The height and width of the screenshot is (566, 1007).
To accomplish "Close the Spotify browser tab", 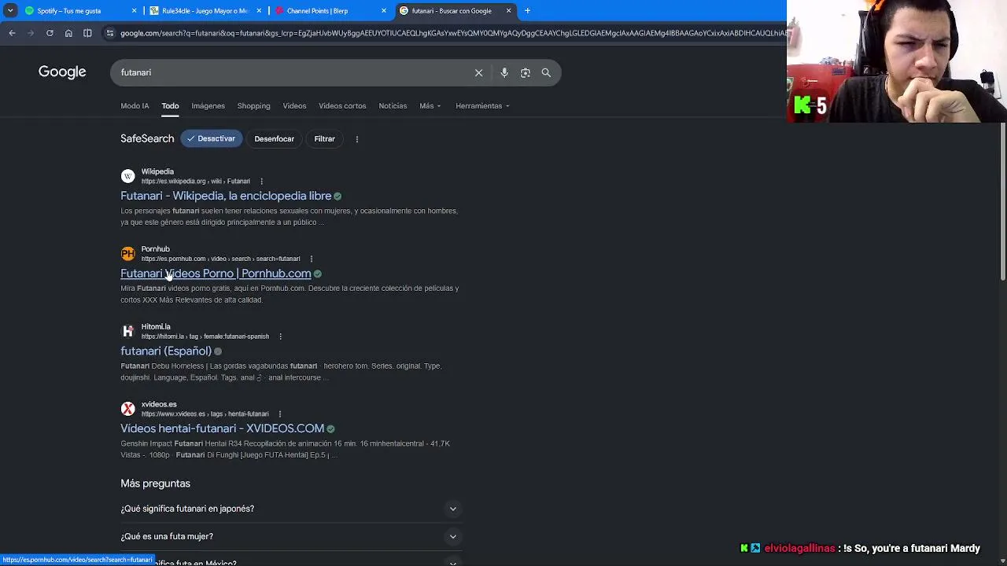I will pos(134,11).
